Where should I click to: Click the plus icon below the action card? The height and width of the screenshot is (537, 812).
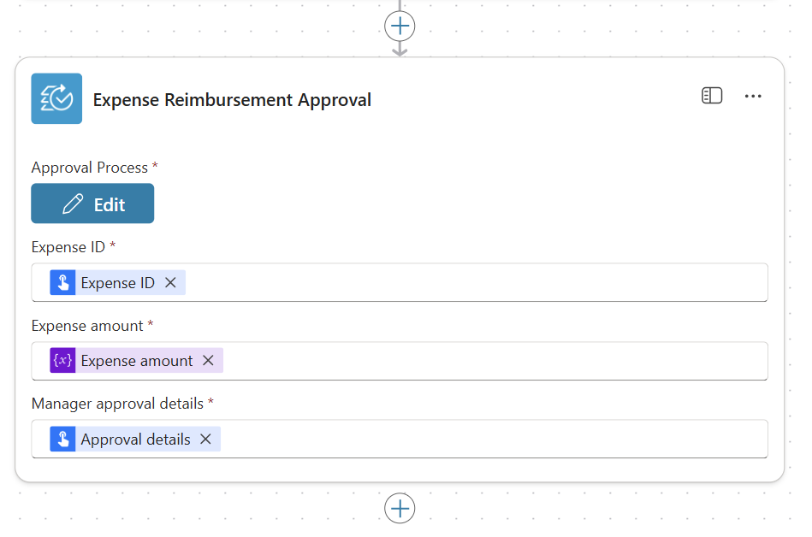click(400, 508)
